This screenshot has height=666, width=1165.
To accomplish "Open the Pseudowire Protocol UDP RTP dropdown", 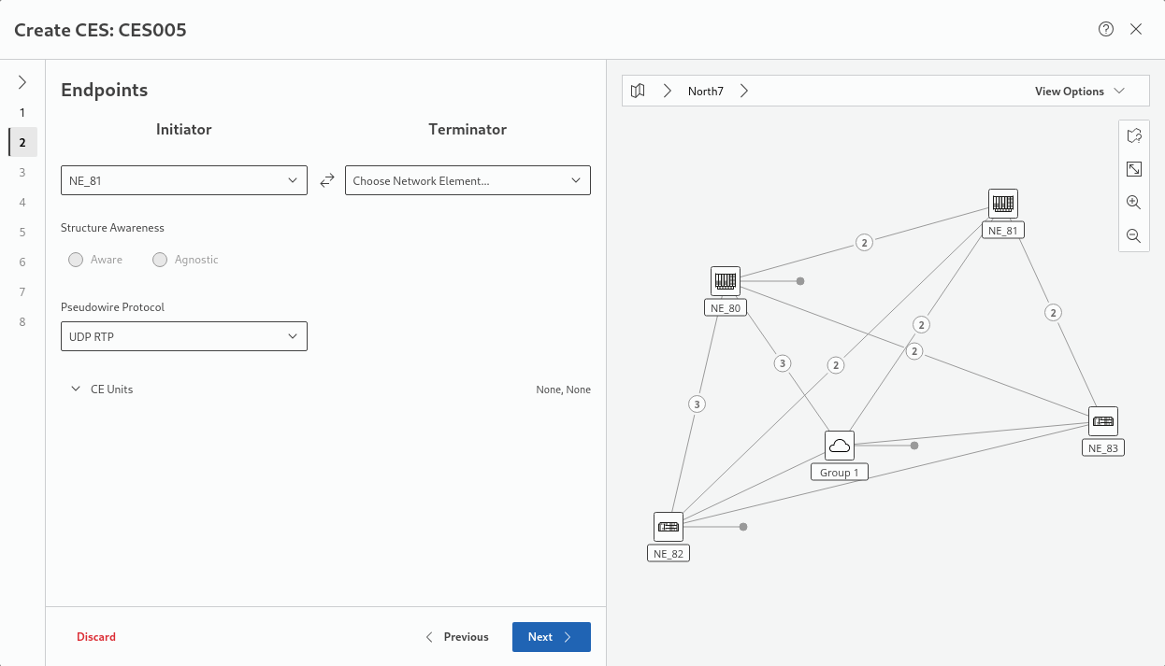I will pos(184,336).
